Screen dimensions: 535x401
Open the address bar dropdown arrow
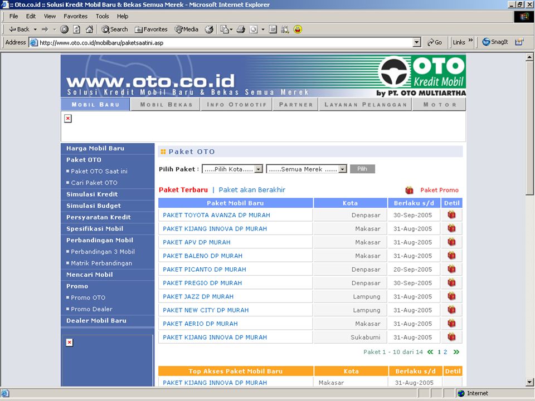click(417, 43)
